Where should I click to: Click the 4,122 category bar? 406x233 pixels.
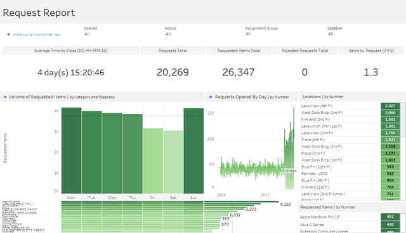point(242,202)
